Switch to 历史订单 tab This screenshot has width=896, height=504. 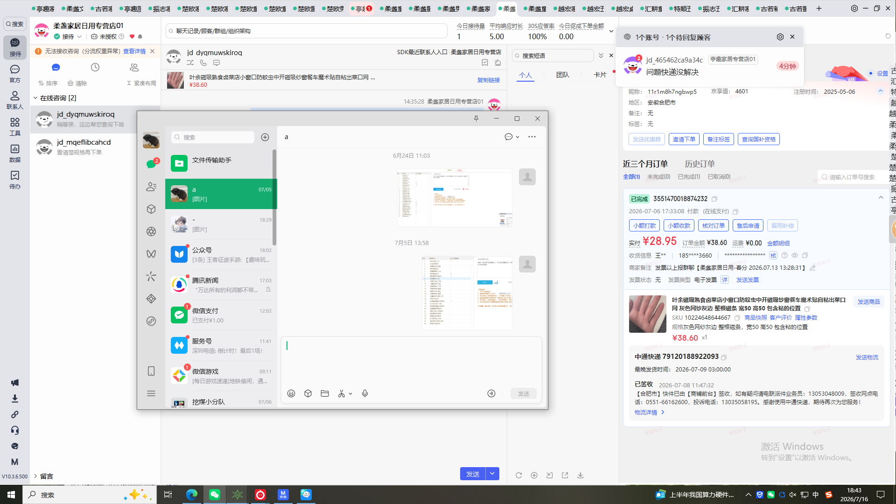pyautogui.click(x=700, y=164)
